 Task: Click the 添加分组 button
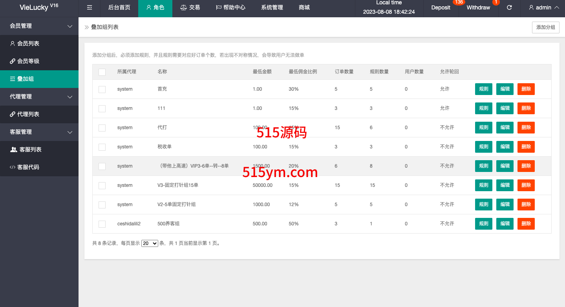(x=545, y=27)
